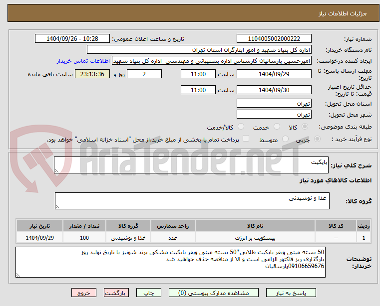Select the خدمت radio button
Image resolution: width=380 pixels, height=306 pixels.
pos(277,127)
